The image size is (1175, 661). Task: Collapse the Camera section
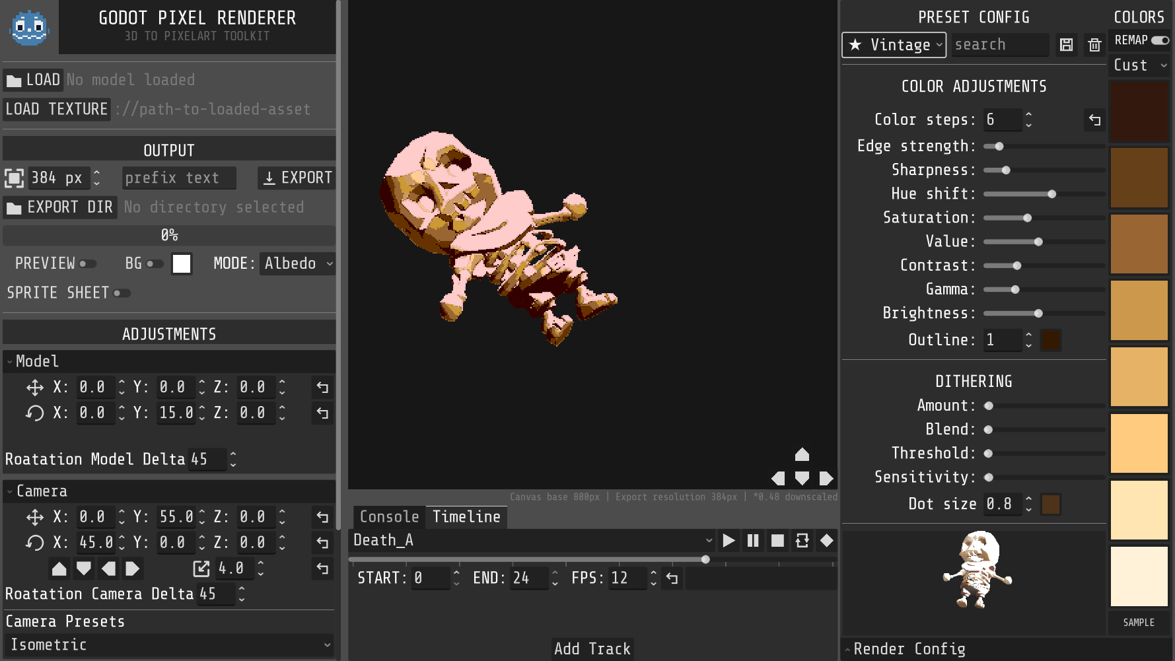169,491
